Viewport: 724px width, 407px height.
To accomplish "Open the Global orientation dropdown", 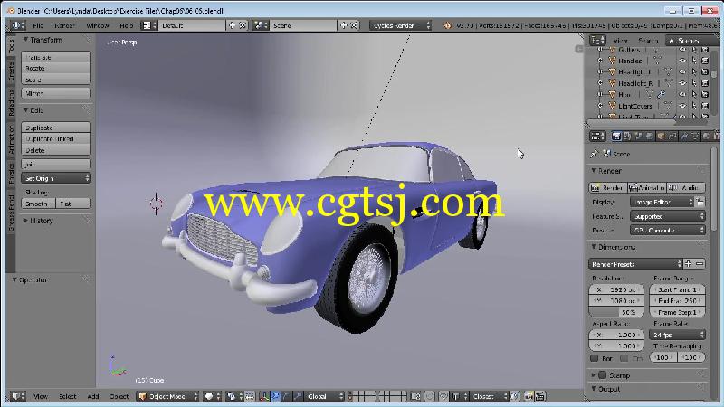I will [x=325, y=396].
